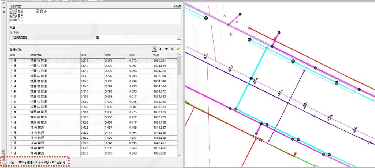Image resolution: width=375 pixels, height=168 pixels.
Task: Sort by the 标高 column header
Action: click(165, 55)
